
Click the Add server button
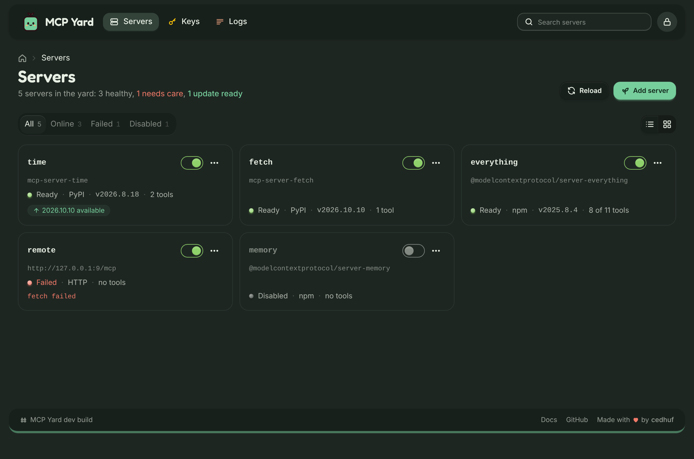click(644, 91)
